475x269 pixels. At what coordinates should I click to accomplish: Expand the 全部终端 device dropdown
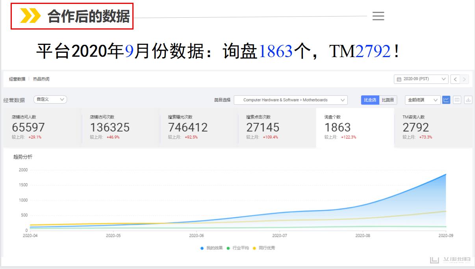(423, 100)
